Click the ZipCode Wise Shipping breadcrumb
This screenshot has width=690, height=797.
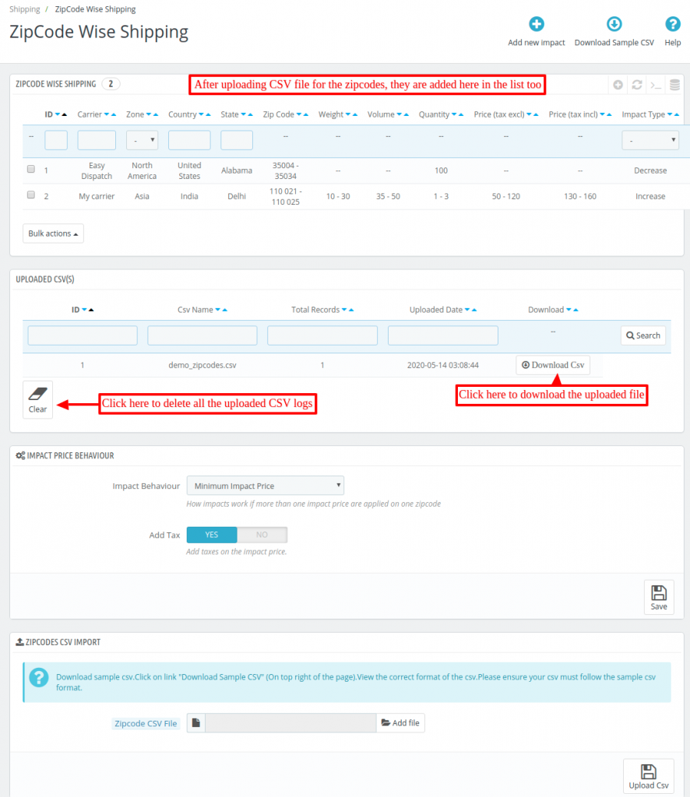[x=93, y=9]
